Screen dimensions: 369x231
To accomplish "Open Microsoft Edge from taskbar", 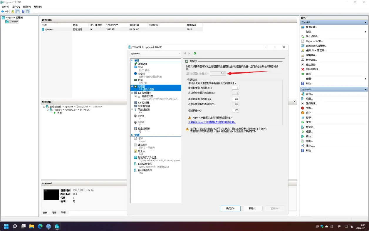I will pos(40,226).
